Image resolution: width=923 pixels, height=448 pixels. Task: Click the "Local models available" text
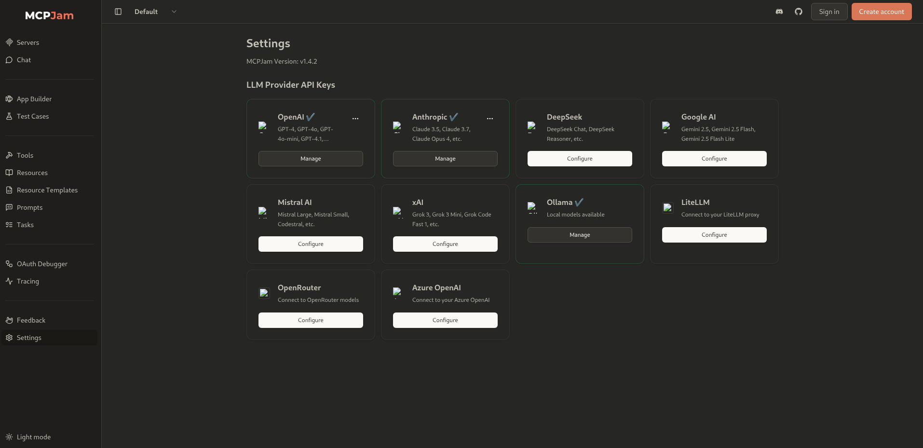tap(575, 215)
